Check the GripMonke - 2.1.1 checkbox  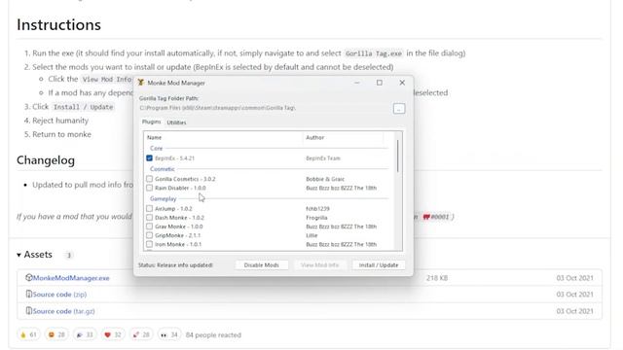[x=149, y=235]
